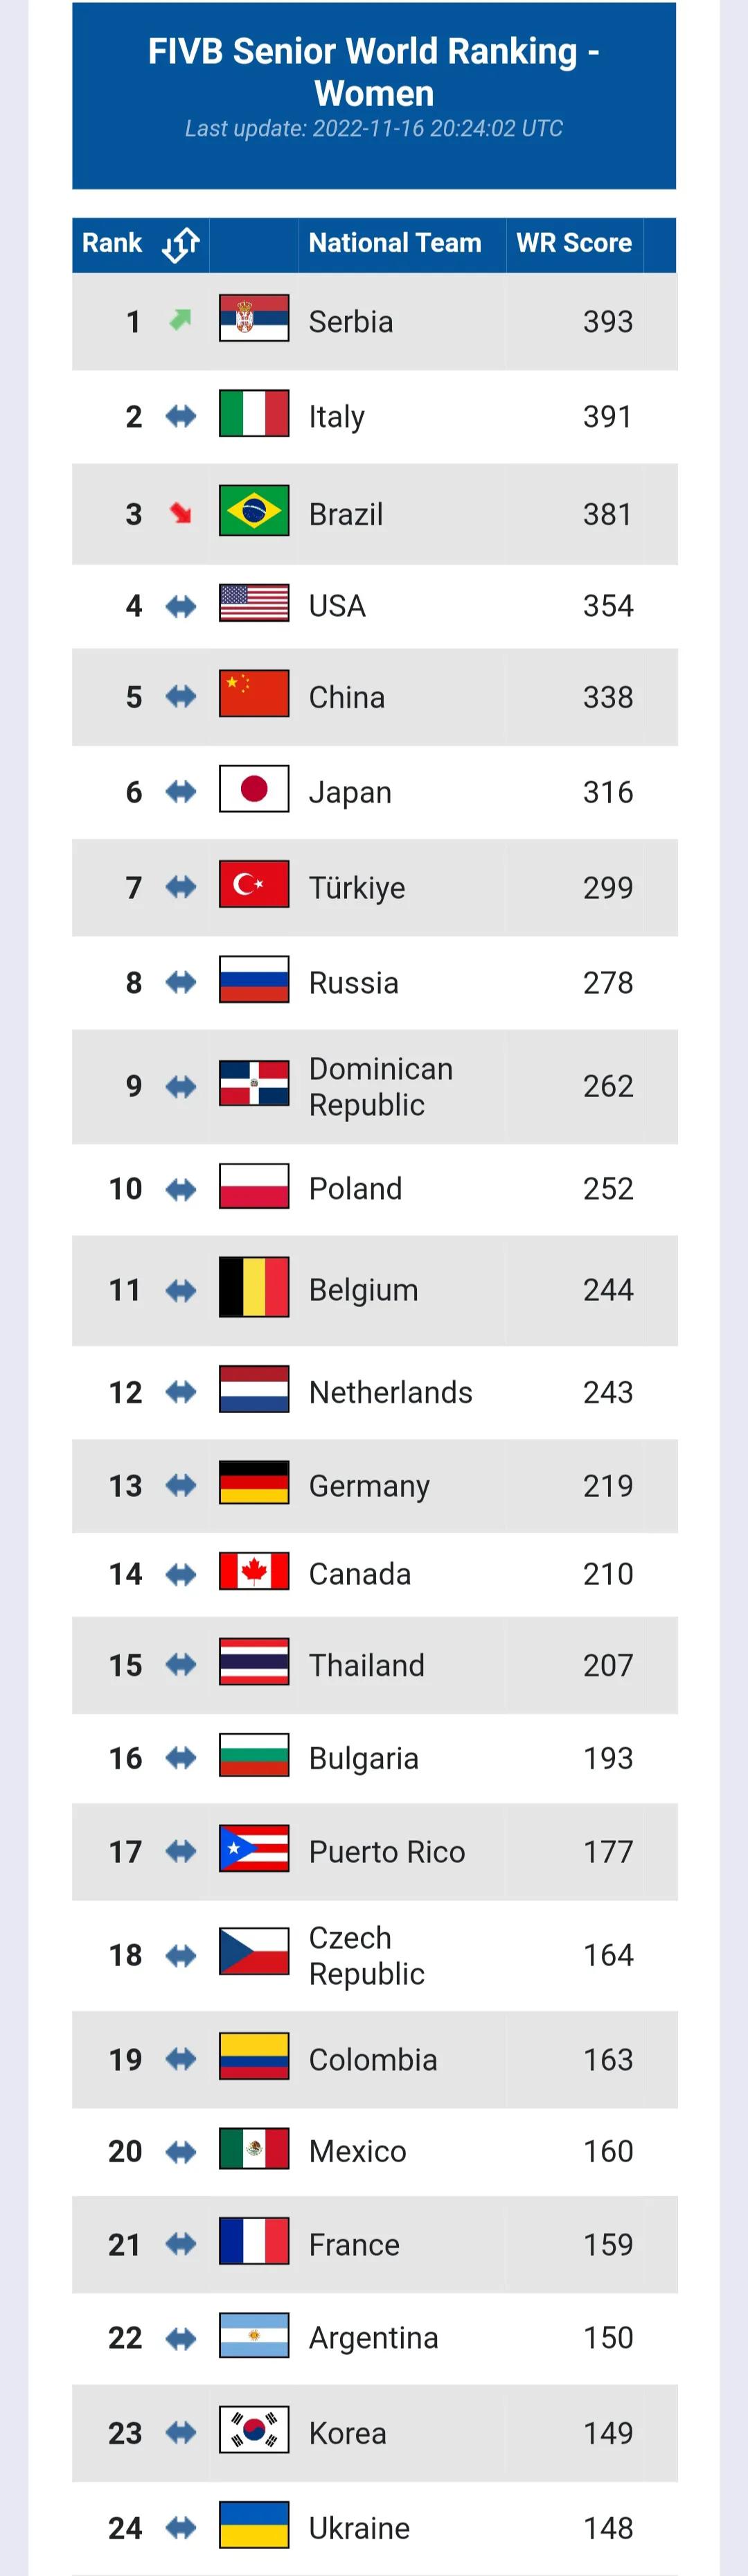Click USA's WR score of 354
This screenshot has height=2576, width=748.
coord(608,605)
